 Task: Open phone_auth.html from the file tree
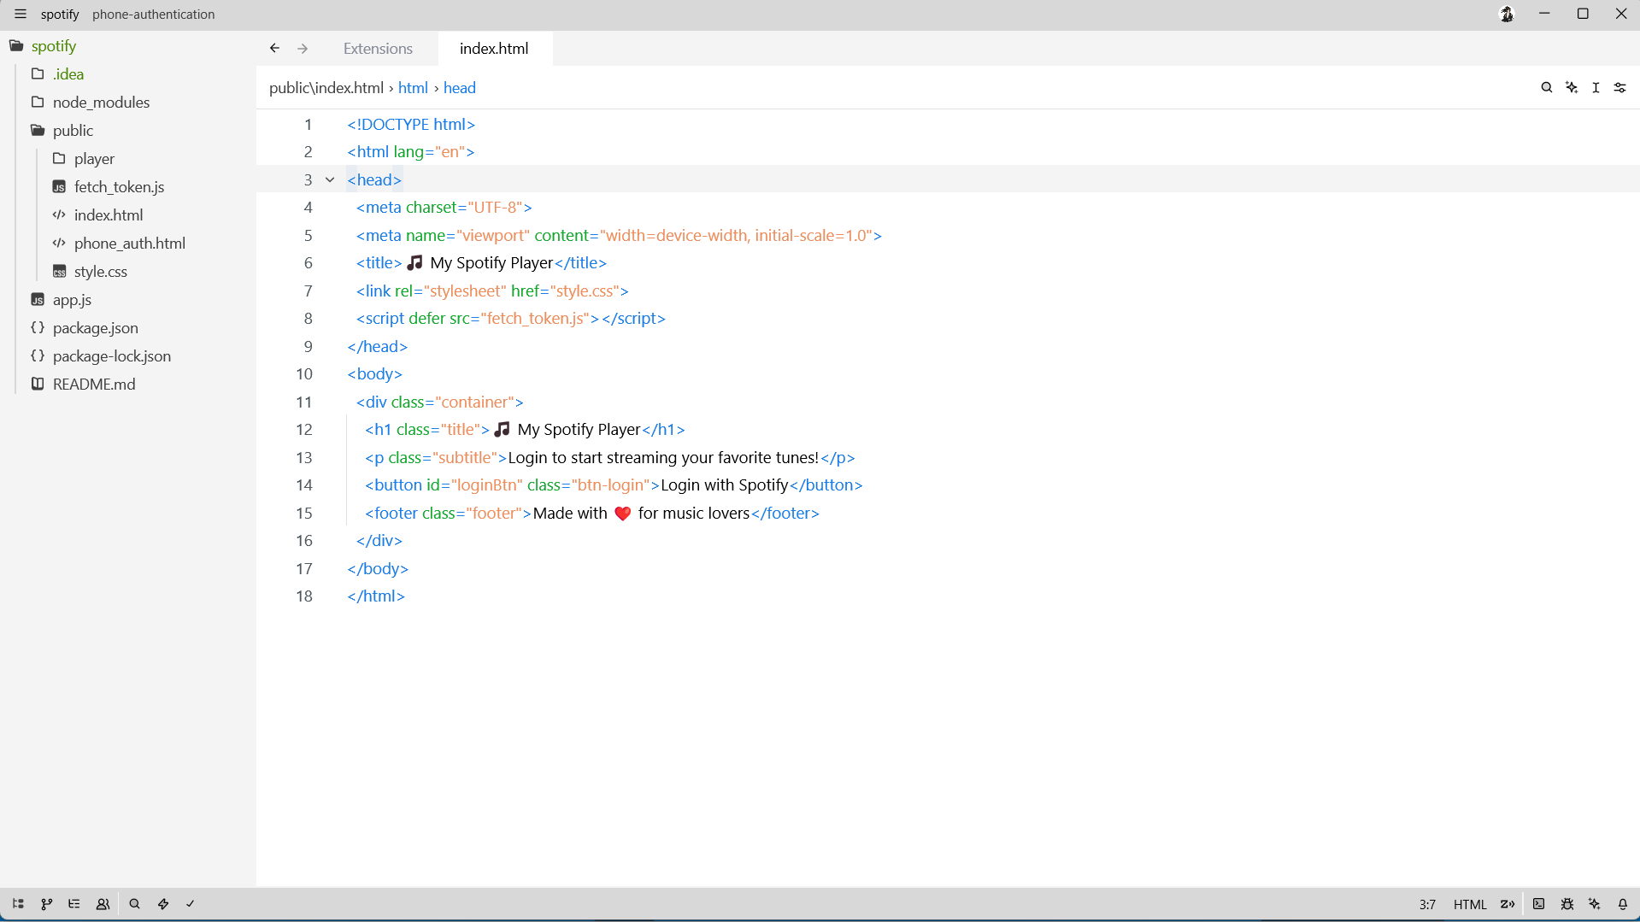pos(130,243)
